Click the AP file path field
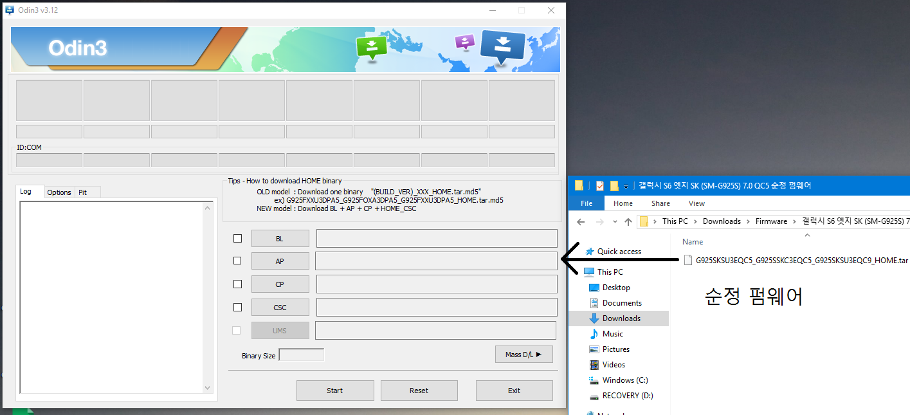The height and width of the screenshot is (415, 910). coord(436,261)
